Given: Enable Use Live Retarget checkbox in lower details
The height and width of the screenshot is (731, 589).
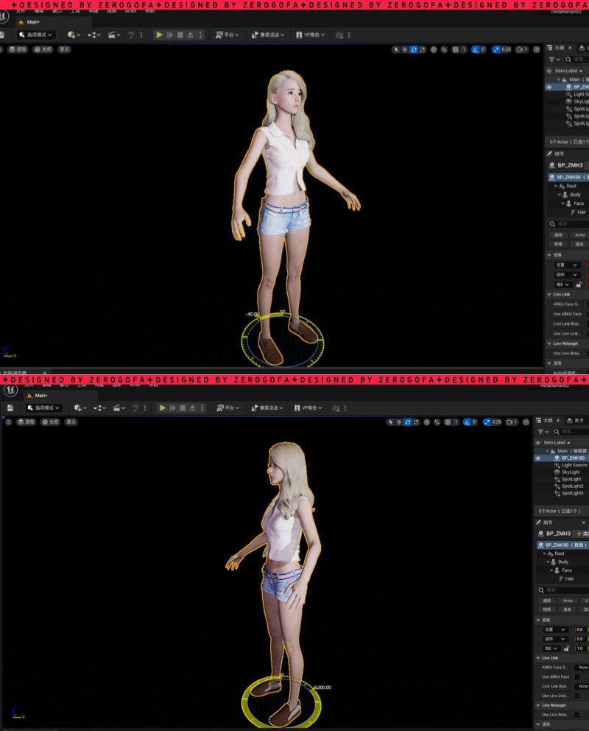Looking at the screenshot, I should point(576,715).
